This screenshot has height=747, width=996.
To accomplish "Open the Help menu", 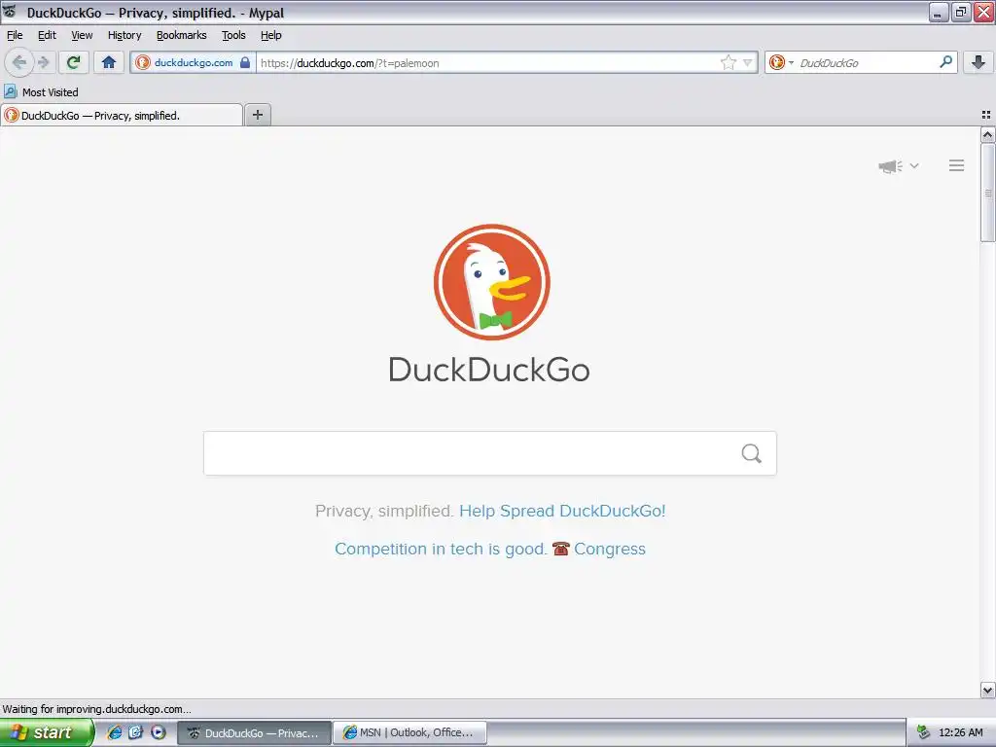I will coord(271,35).
